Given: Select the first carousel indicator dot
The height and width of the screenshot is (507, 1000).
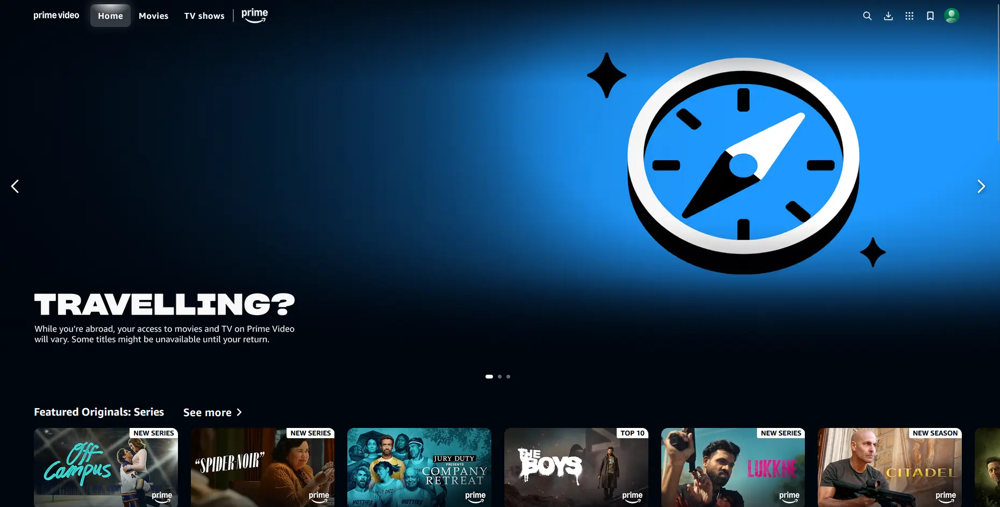Looking at the screenshot, I should pos(489,376).
